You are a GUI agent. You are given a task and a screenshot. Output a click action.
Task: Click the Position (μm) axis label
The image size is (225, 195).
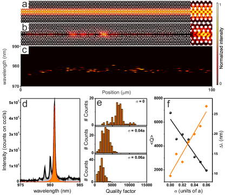116,92
